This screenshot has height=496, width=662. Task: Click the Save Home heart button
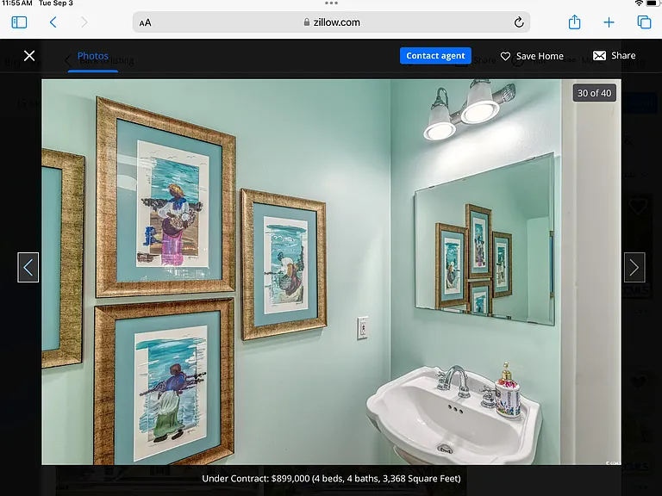[532, 56]
